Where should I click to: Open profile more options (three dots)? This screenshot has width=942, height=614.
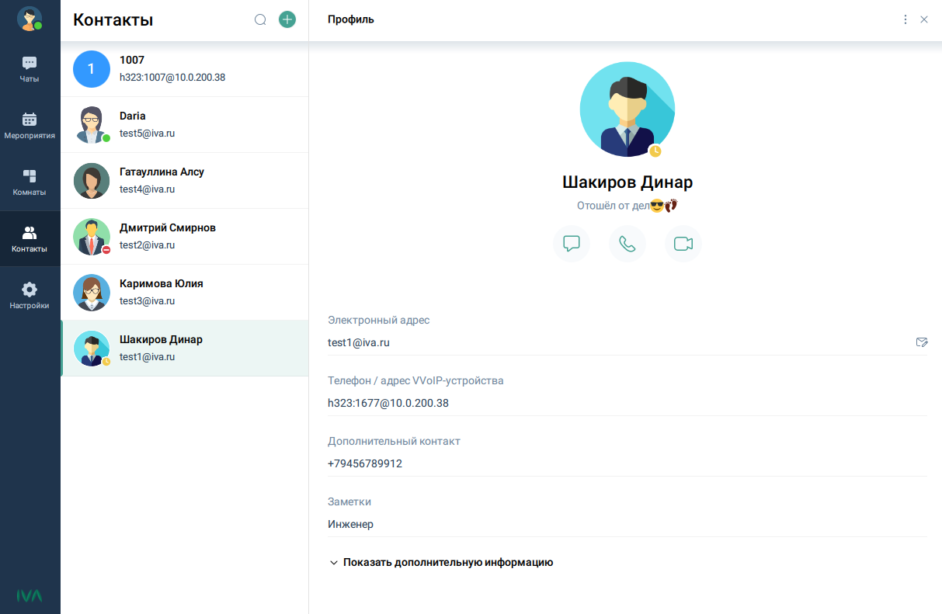[x=905, y=19]
